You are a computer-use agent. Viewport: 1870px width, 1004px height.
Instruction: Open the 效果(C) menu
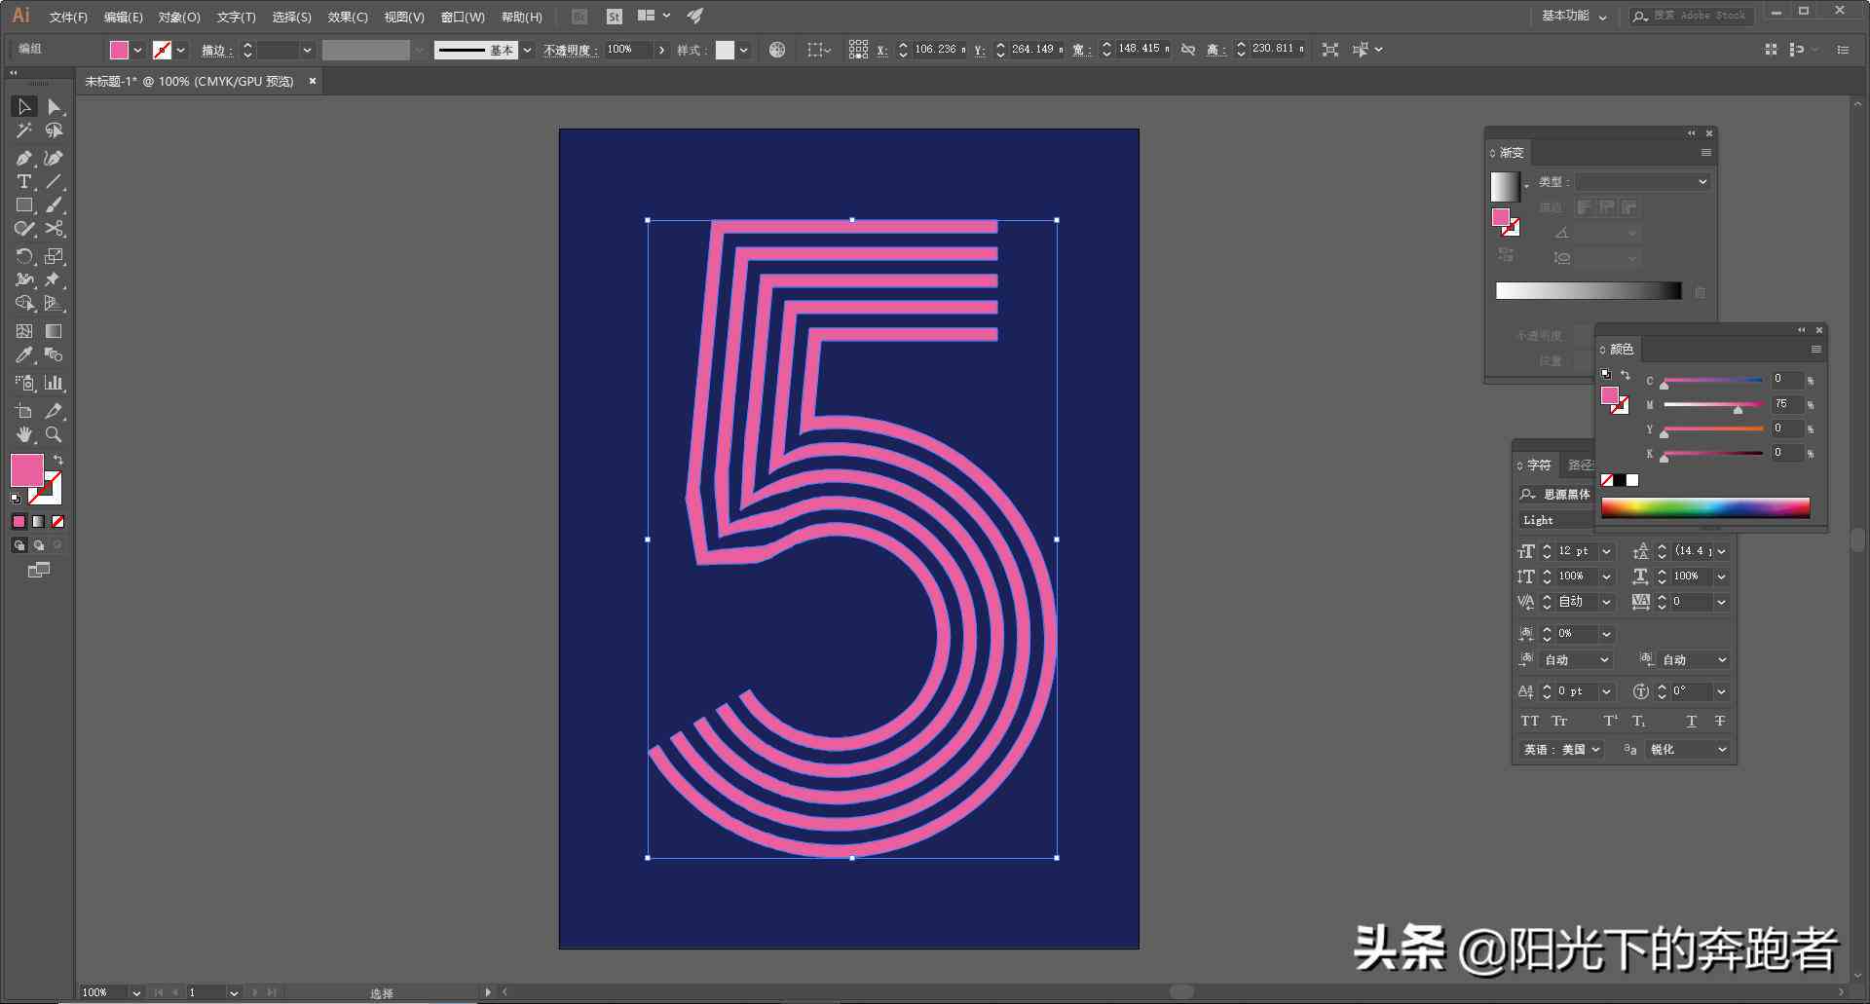coord(348,18)
